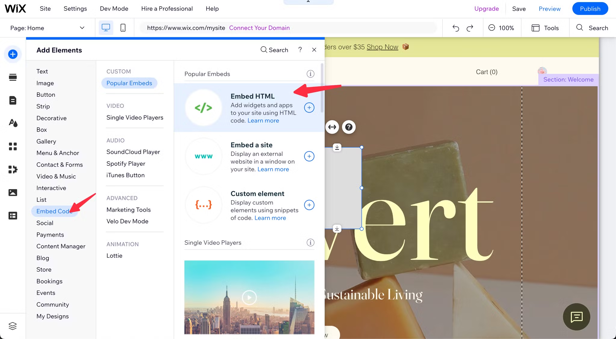Viewport: 616px width, 339px height.
Task: Click the blue Add Elements plus icon
Action: click(x=13, y=54)
